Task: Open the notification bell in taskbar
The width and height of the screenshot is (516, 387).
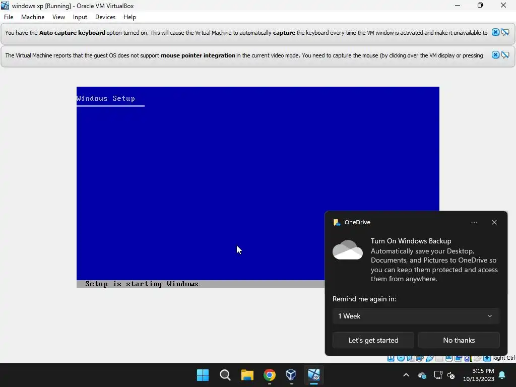Action: tap(502, 375)
